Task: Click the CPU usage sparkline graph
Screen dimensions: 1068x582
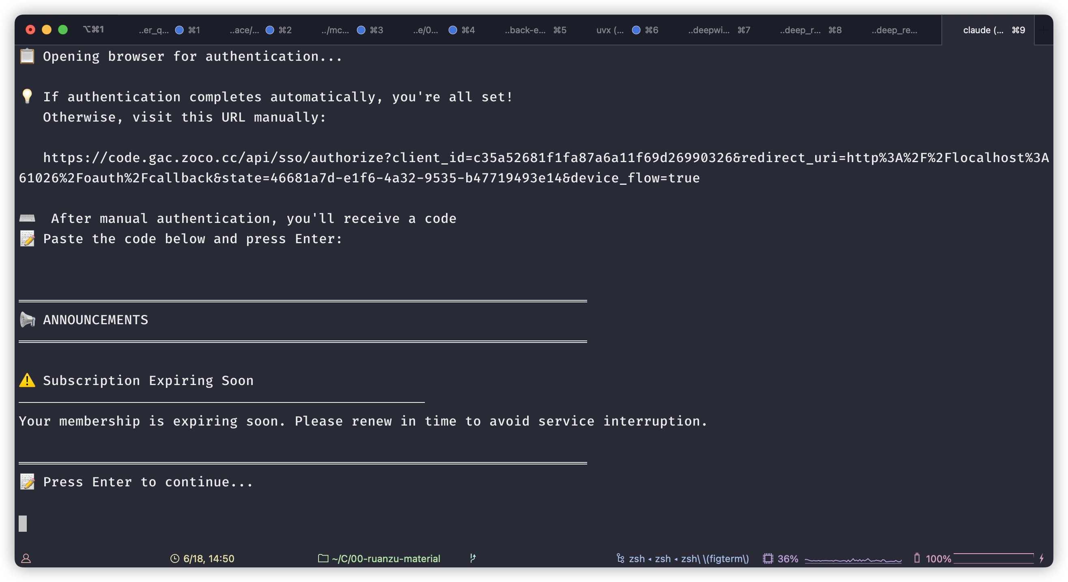Action: click(x=853, y=559)
